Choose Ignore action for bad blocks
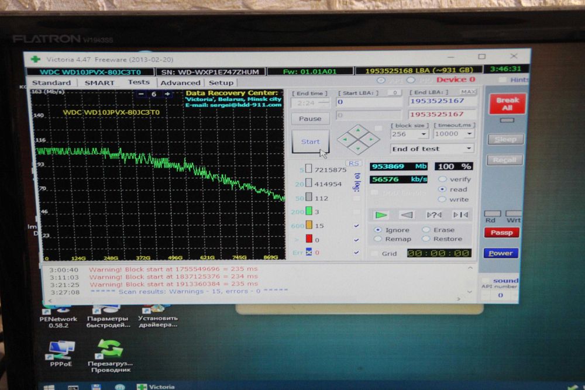The width and height of the screenshot is (585, 390). point(377,230)
